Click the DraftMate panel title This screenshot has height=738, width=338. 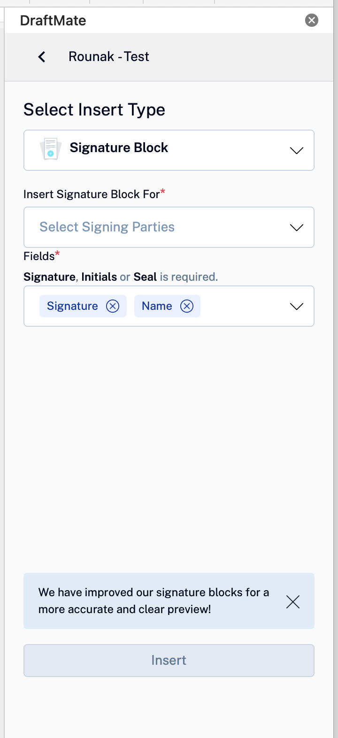point(53,21)
